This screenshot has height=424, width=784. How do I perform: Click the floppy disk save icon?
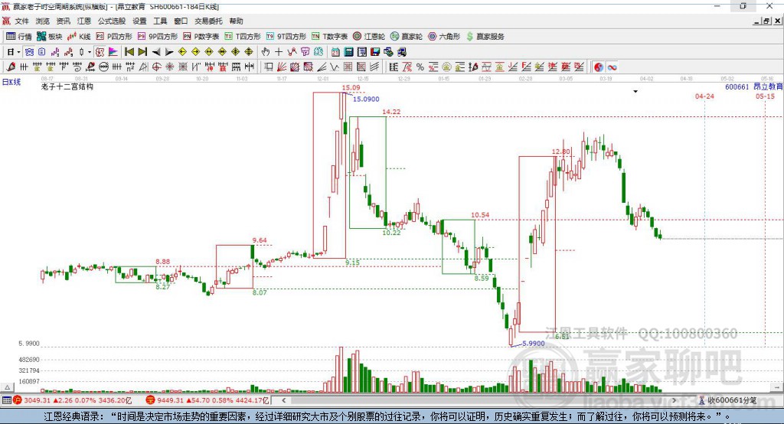click(375, 52)
